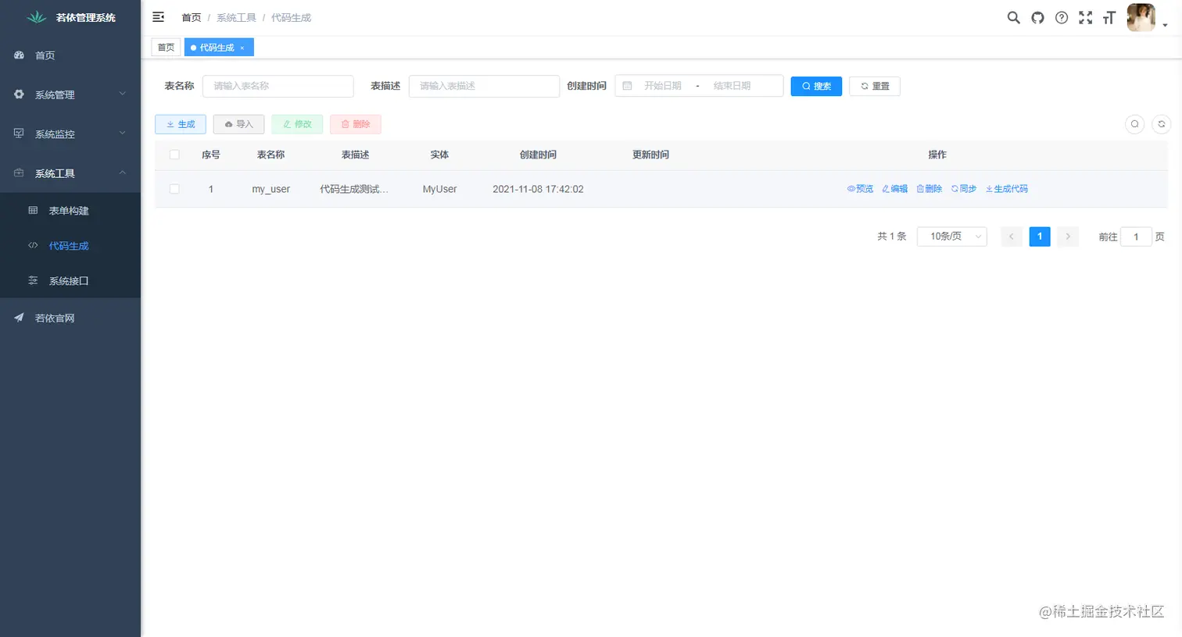The width and height of the screenshot is (1182, 637).
Task: Click the red 删除 toolbar button
Action: point(356,124)
